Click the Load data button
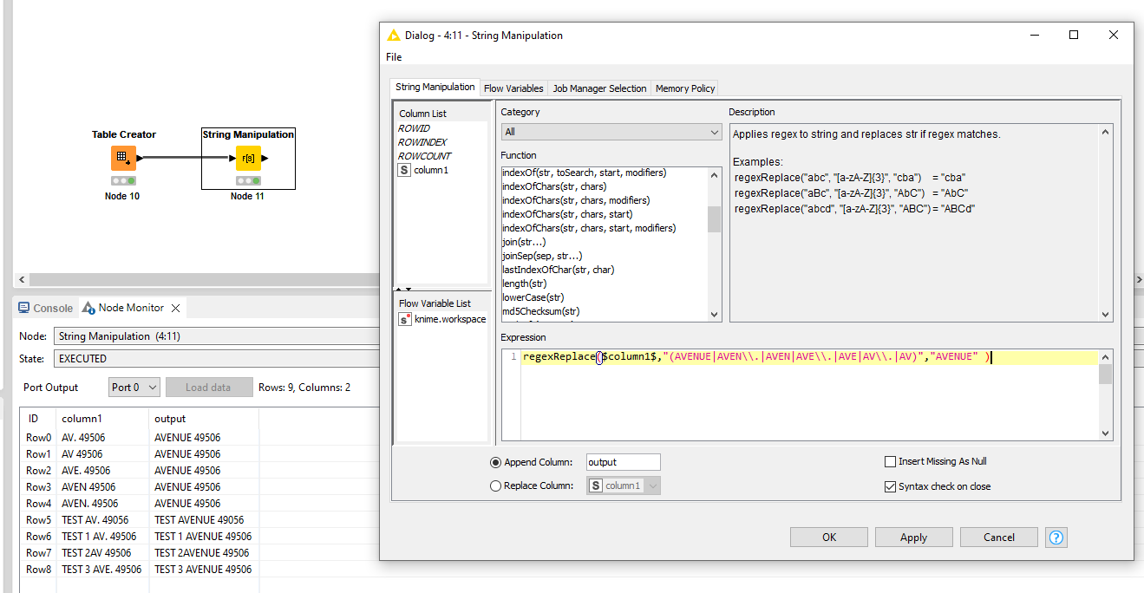 (x=208, y=388)
